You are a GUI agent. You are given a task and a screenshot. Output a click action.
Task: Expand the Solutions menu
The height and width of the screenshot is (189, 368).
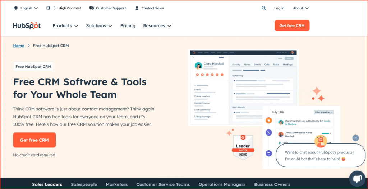click(99, 26)
